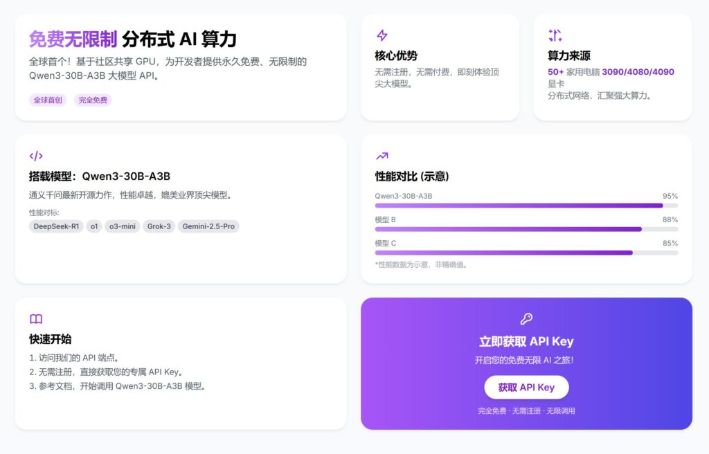Click the key icon above 立即获取 API Key
This screenshot has height=454, width=709.
click(x=526, y=319)
